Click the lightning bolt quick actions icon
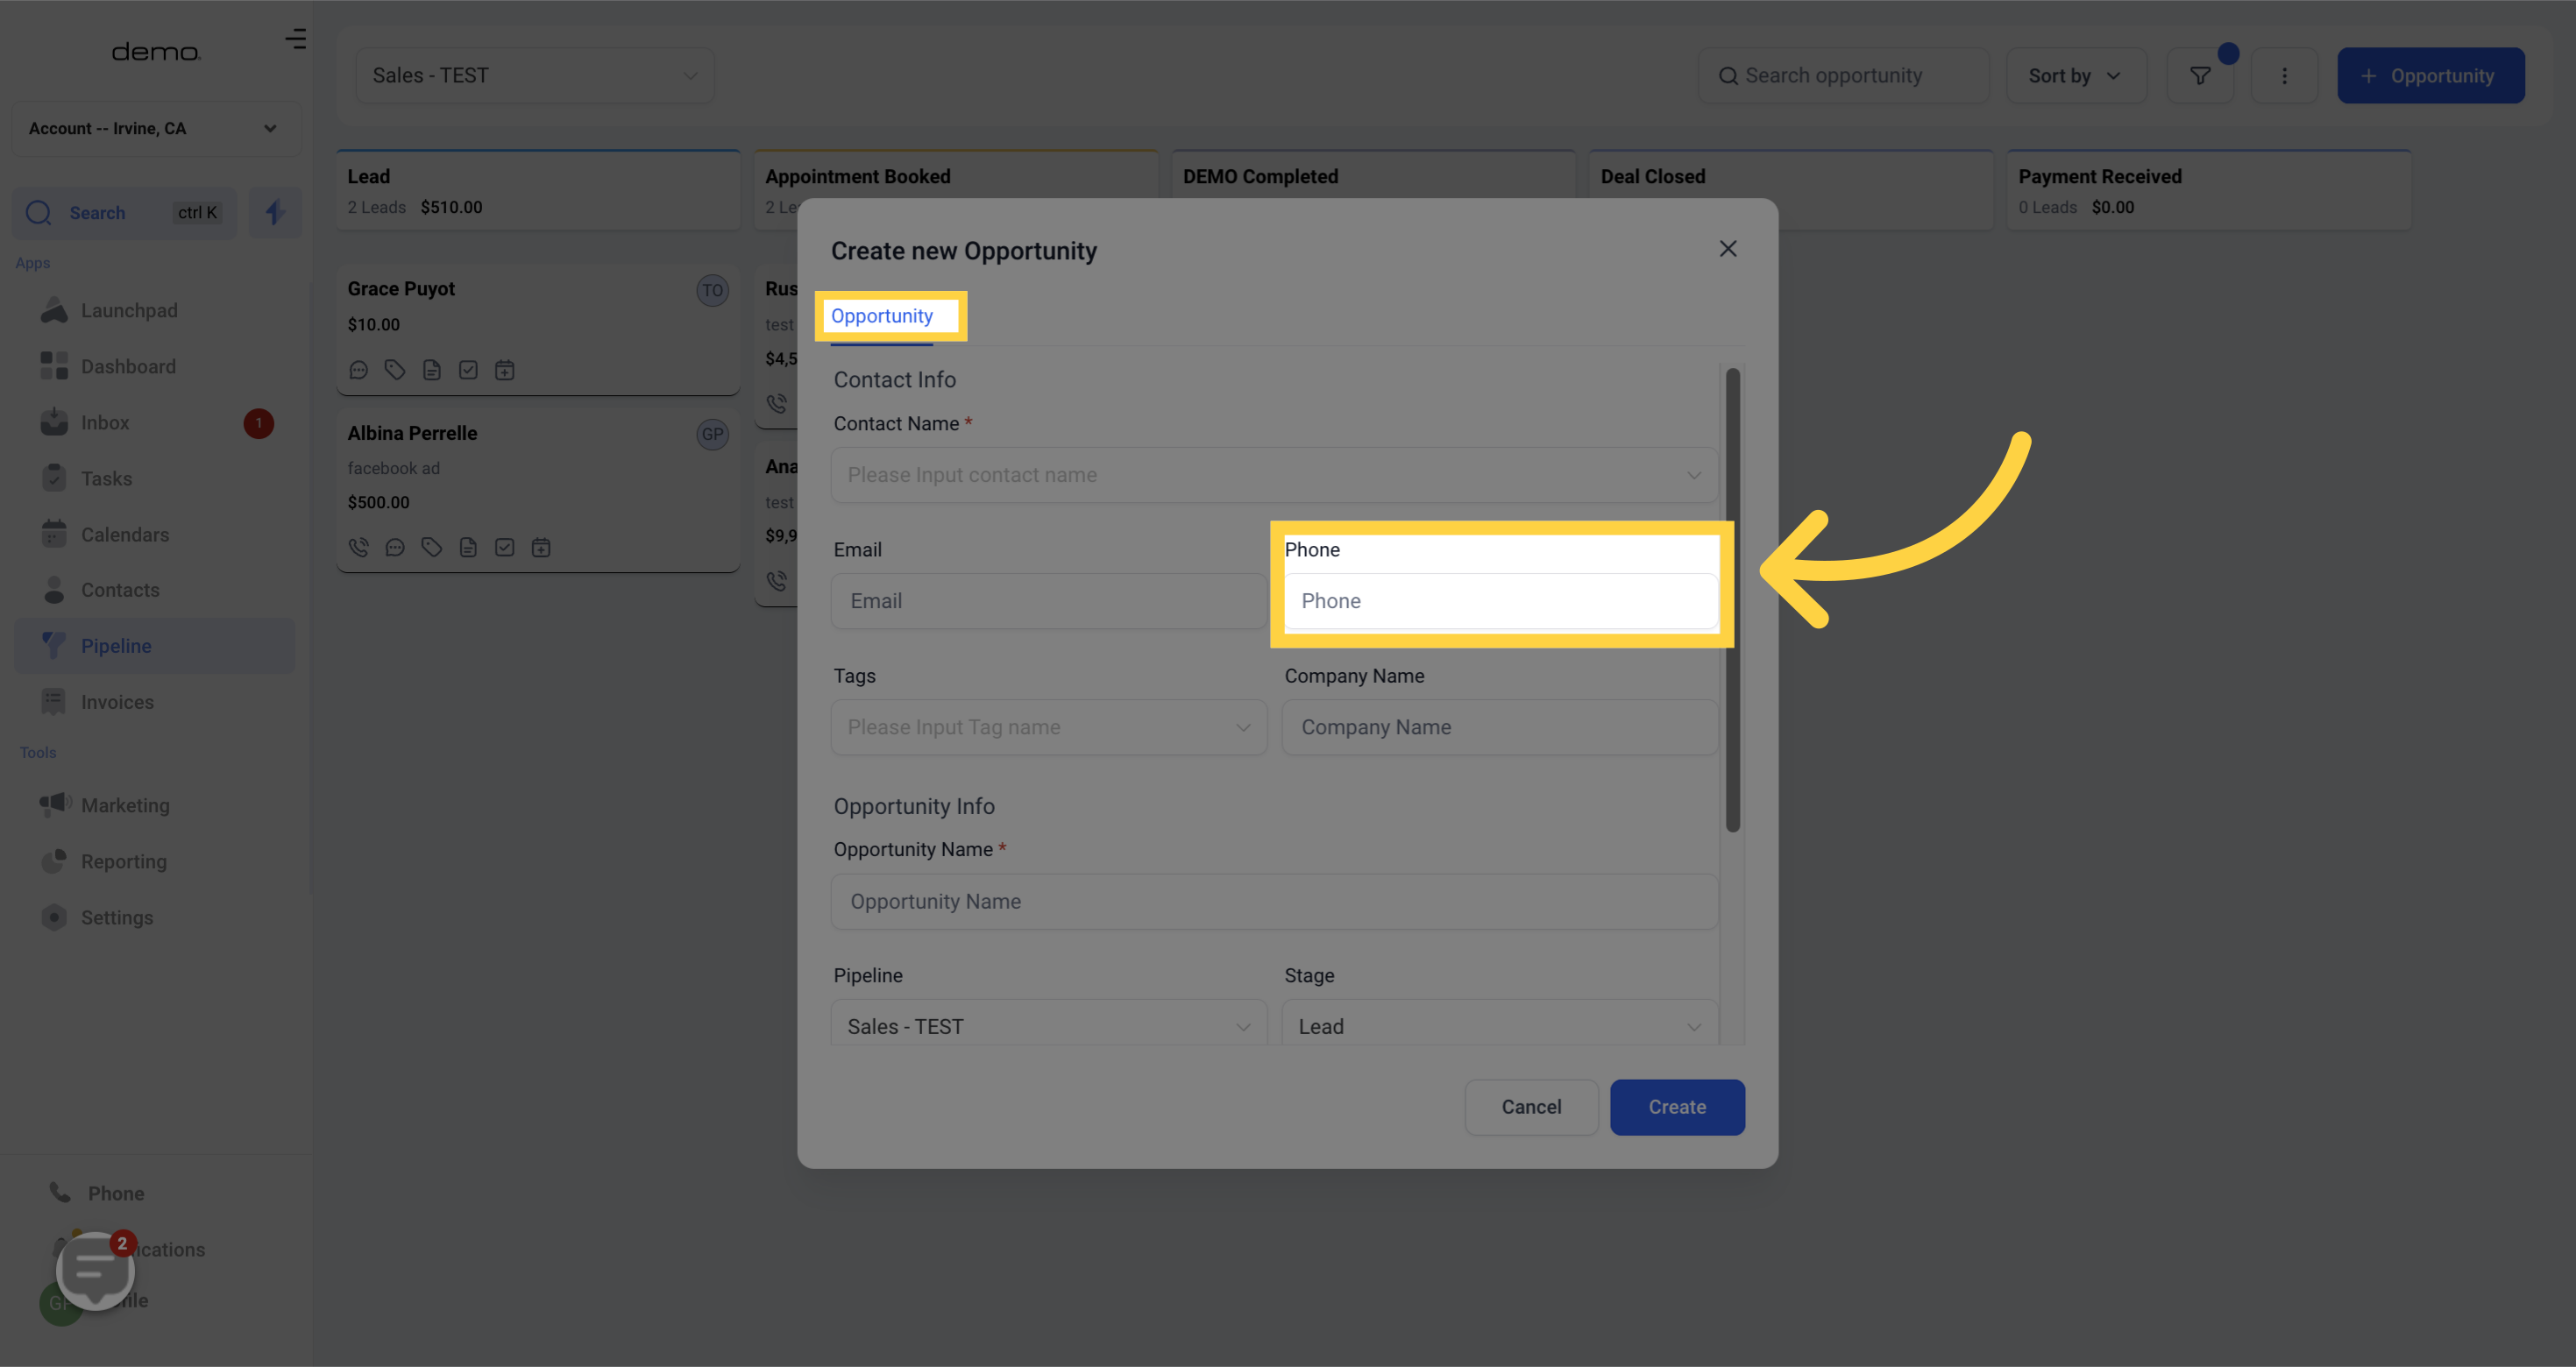This screenshot has height=1367, width=2576. [275, 212]
